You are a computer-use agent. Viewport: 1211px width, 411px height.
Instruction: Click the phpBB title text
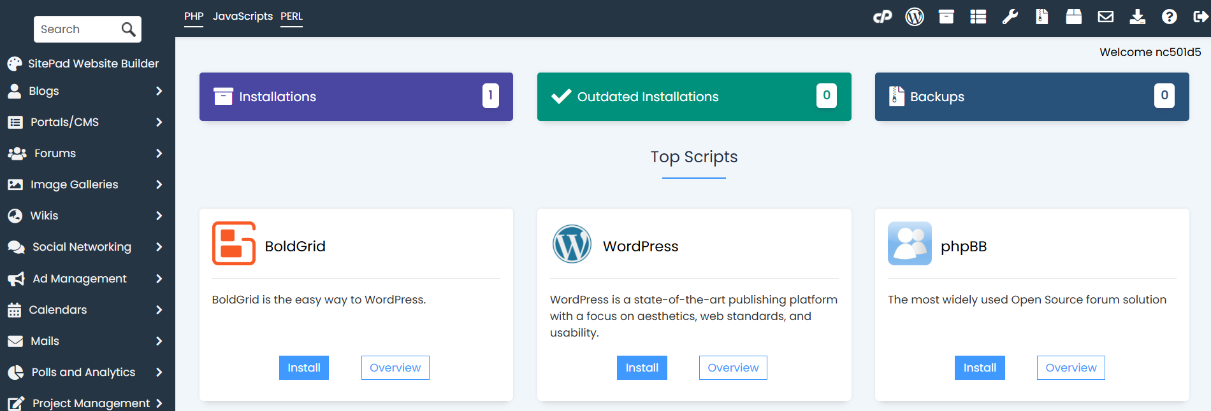pyautogui.click(x=964, y=246)
